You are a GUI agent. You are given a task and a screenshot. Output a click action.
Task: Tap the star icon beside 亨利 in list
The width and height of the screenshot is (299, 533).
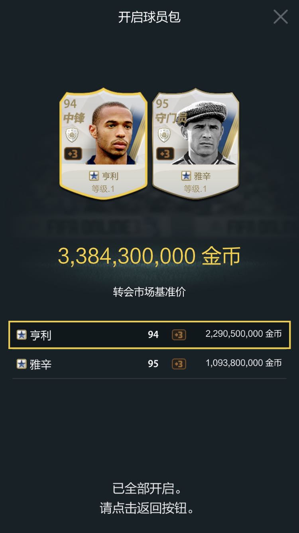(x=22, y=335)
